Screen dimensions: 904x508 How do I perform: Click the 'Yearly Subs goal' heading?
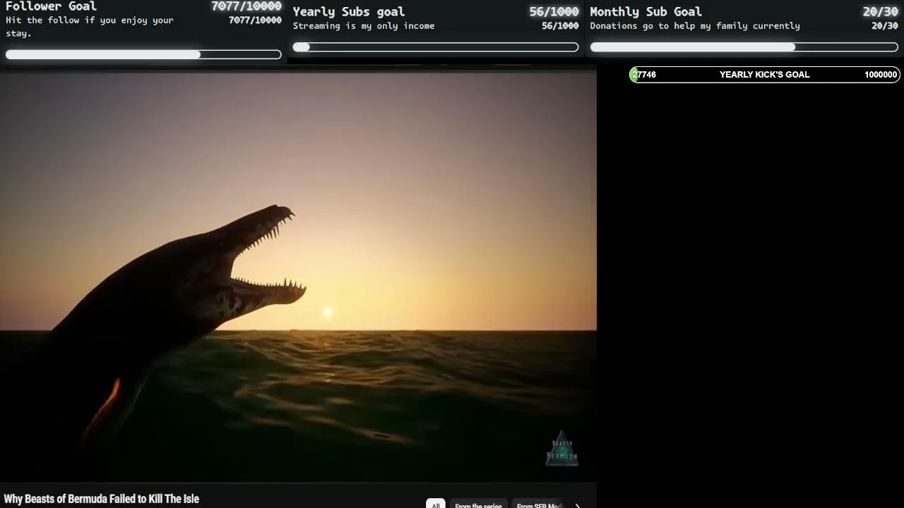349,12
